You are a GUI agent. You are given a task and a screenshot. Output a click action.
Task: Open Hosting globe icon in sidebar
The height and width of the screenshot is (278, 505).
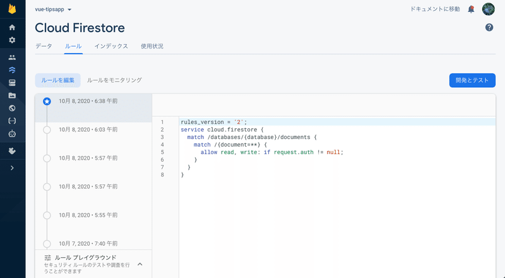pos(12,108)
